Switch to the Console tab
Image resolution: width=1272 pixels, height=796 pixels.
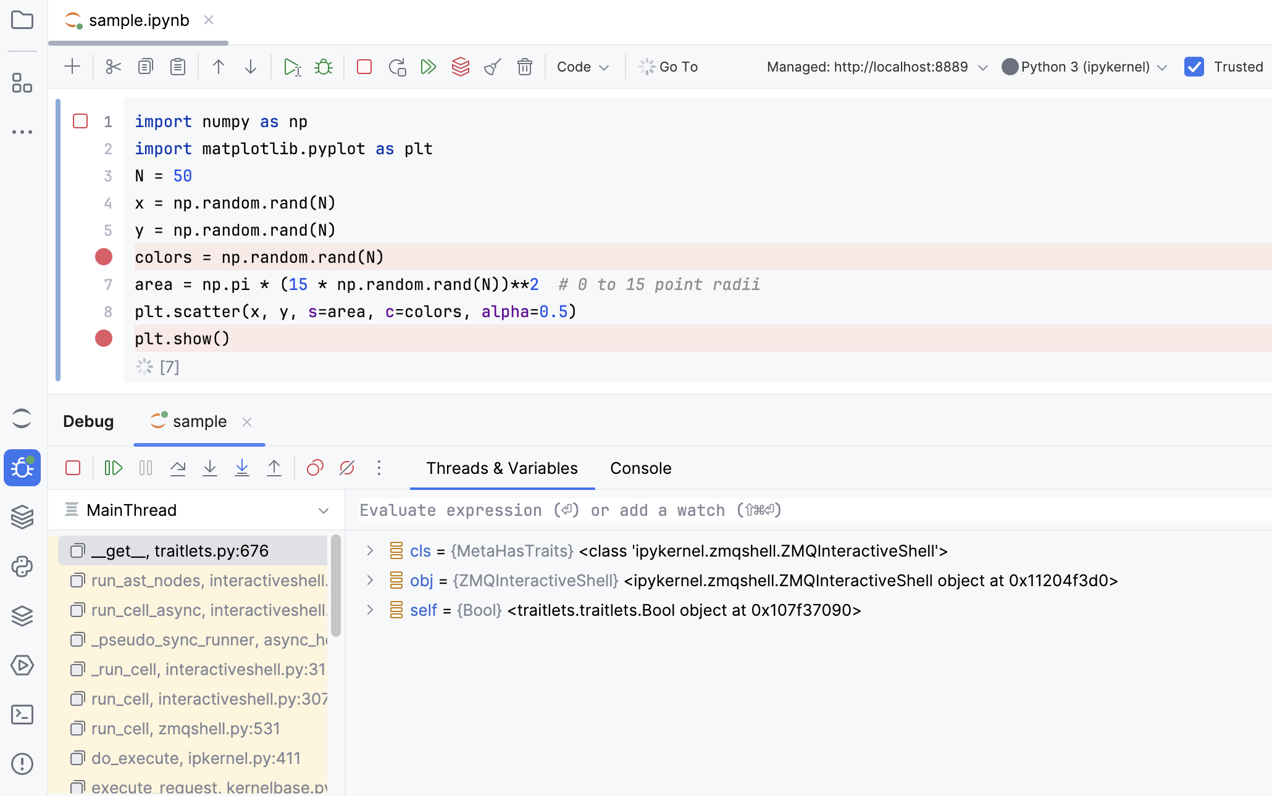coord(640,468)
